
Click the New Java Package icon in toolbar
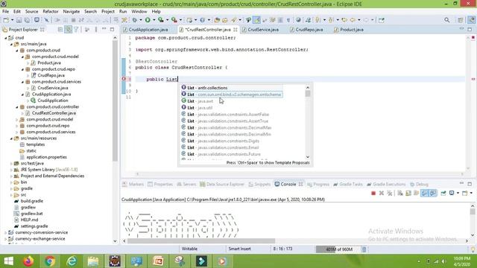click(189, 20)
